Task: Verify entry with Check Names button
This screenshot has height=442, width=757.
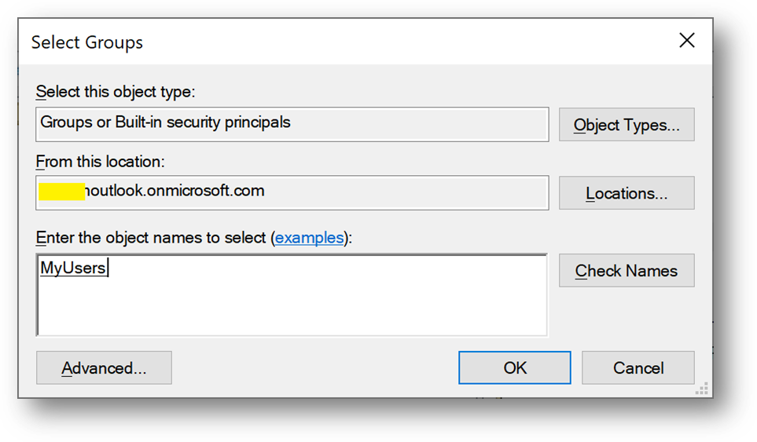Action: [627, 270]
